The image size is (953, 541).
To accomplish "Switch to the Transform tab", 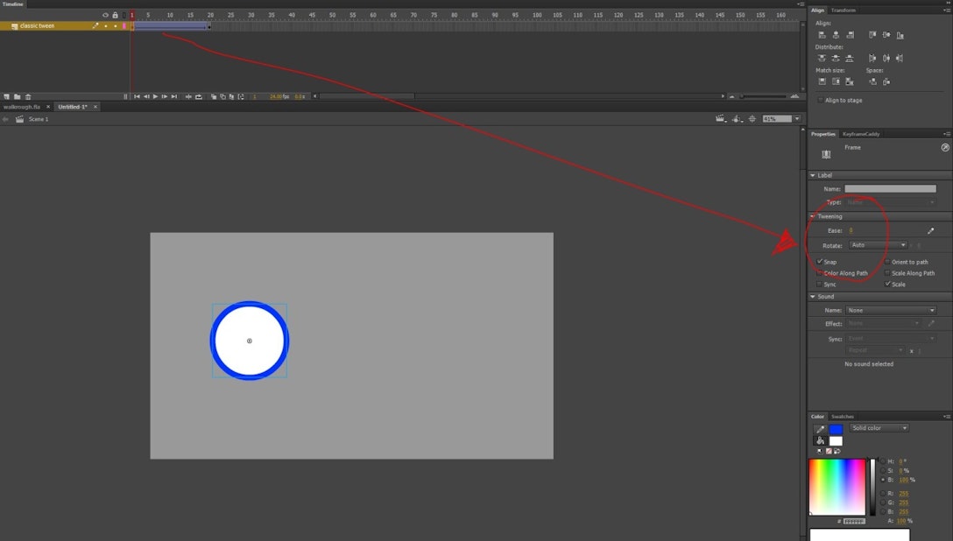I will click(842, 10).
